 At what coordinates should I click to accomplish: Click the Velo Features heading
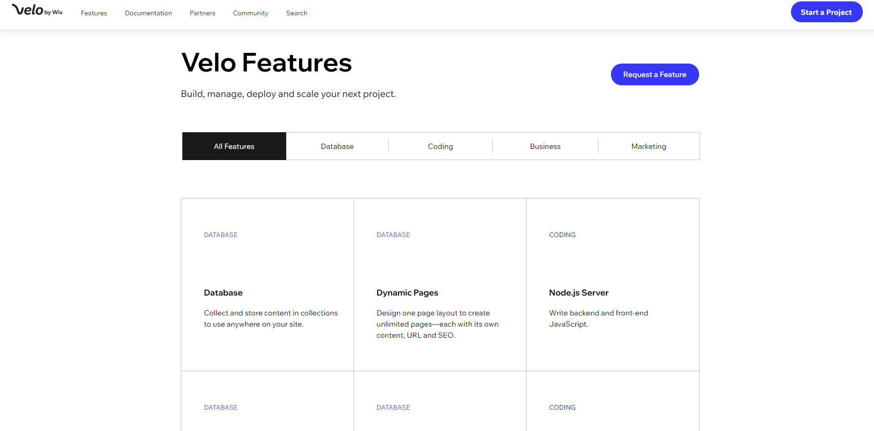pos(267,63)
